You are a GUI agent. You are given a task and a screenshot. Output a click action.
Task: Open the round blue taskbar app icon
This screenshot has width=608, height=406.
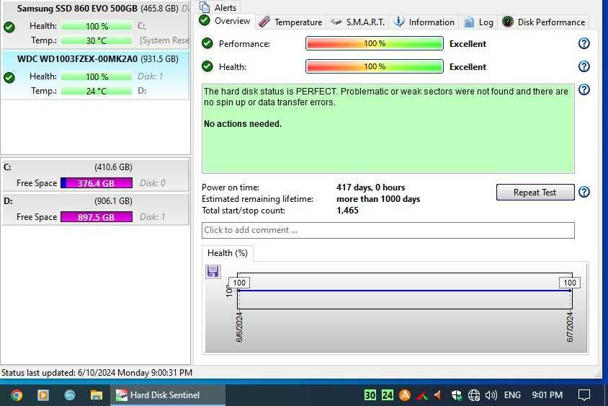(70, 395)
